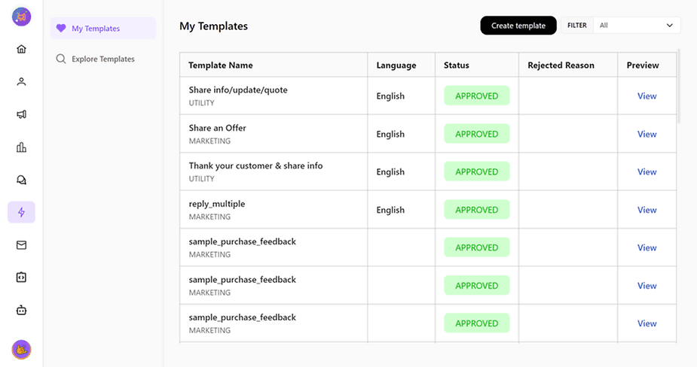Open the code brackets icon
This screenshot has height=367, width=697.
[21, 278]
